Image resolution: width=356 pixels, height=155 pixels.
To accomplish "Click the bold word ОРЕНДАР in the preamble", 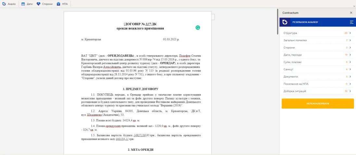I will tap(168, 63).
